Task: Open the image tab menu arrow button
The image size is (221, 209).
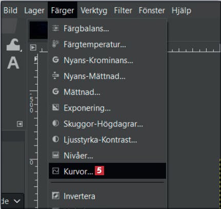Action: [x=33, y=48]
